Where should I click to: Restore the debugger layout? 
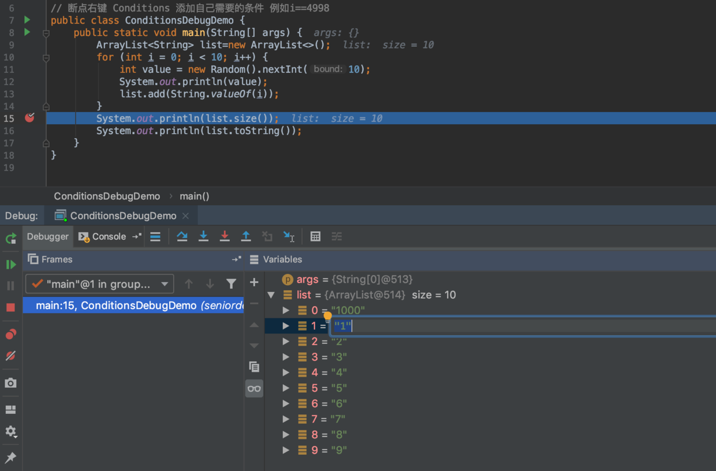(11, 410)
